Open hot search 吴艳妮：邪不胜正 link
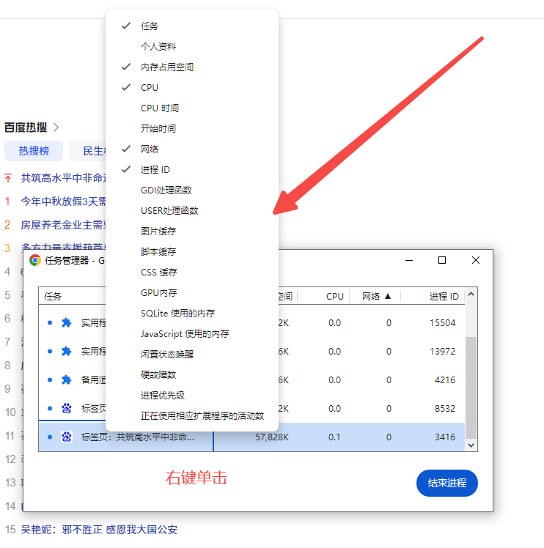The height and width of the screenshot is (548, 544). (99, 530)
